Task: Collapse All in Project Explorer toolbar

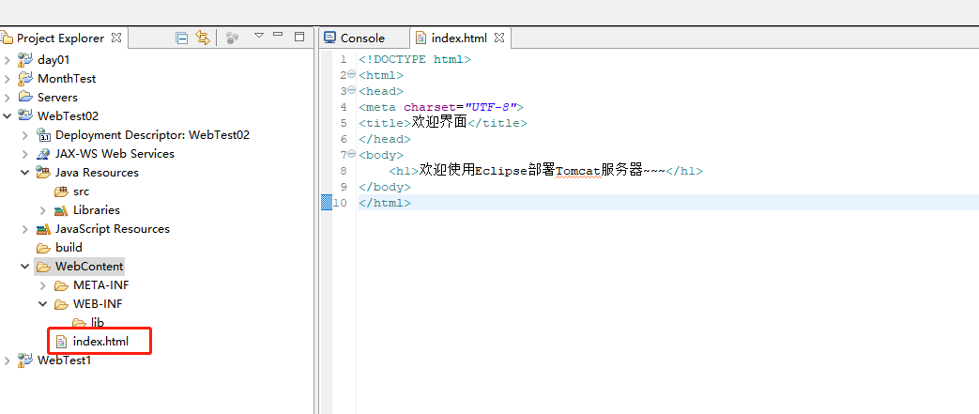Action: tap(182, 38)
